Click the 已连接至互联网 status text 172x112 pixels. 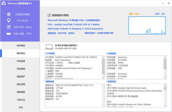pyautogui.click(x=22, y=14)
